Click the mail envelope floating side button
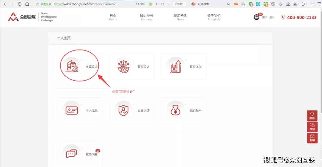The height and width of the screenshot is (167, 322). 312,138
